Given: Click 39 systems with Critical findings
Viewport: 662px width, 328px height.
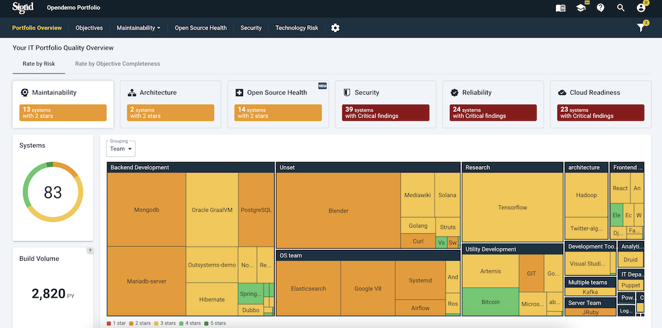Looking at the screenshot, I should click(x=385, y=112).
